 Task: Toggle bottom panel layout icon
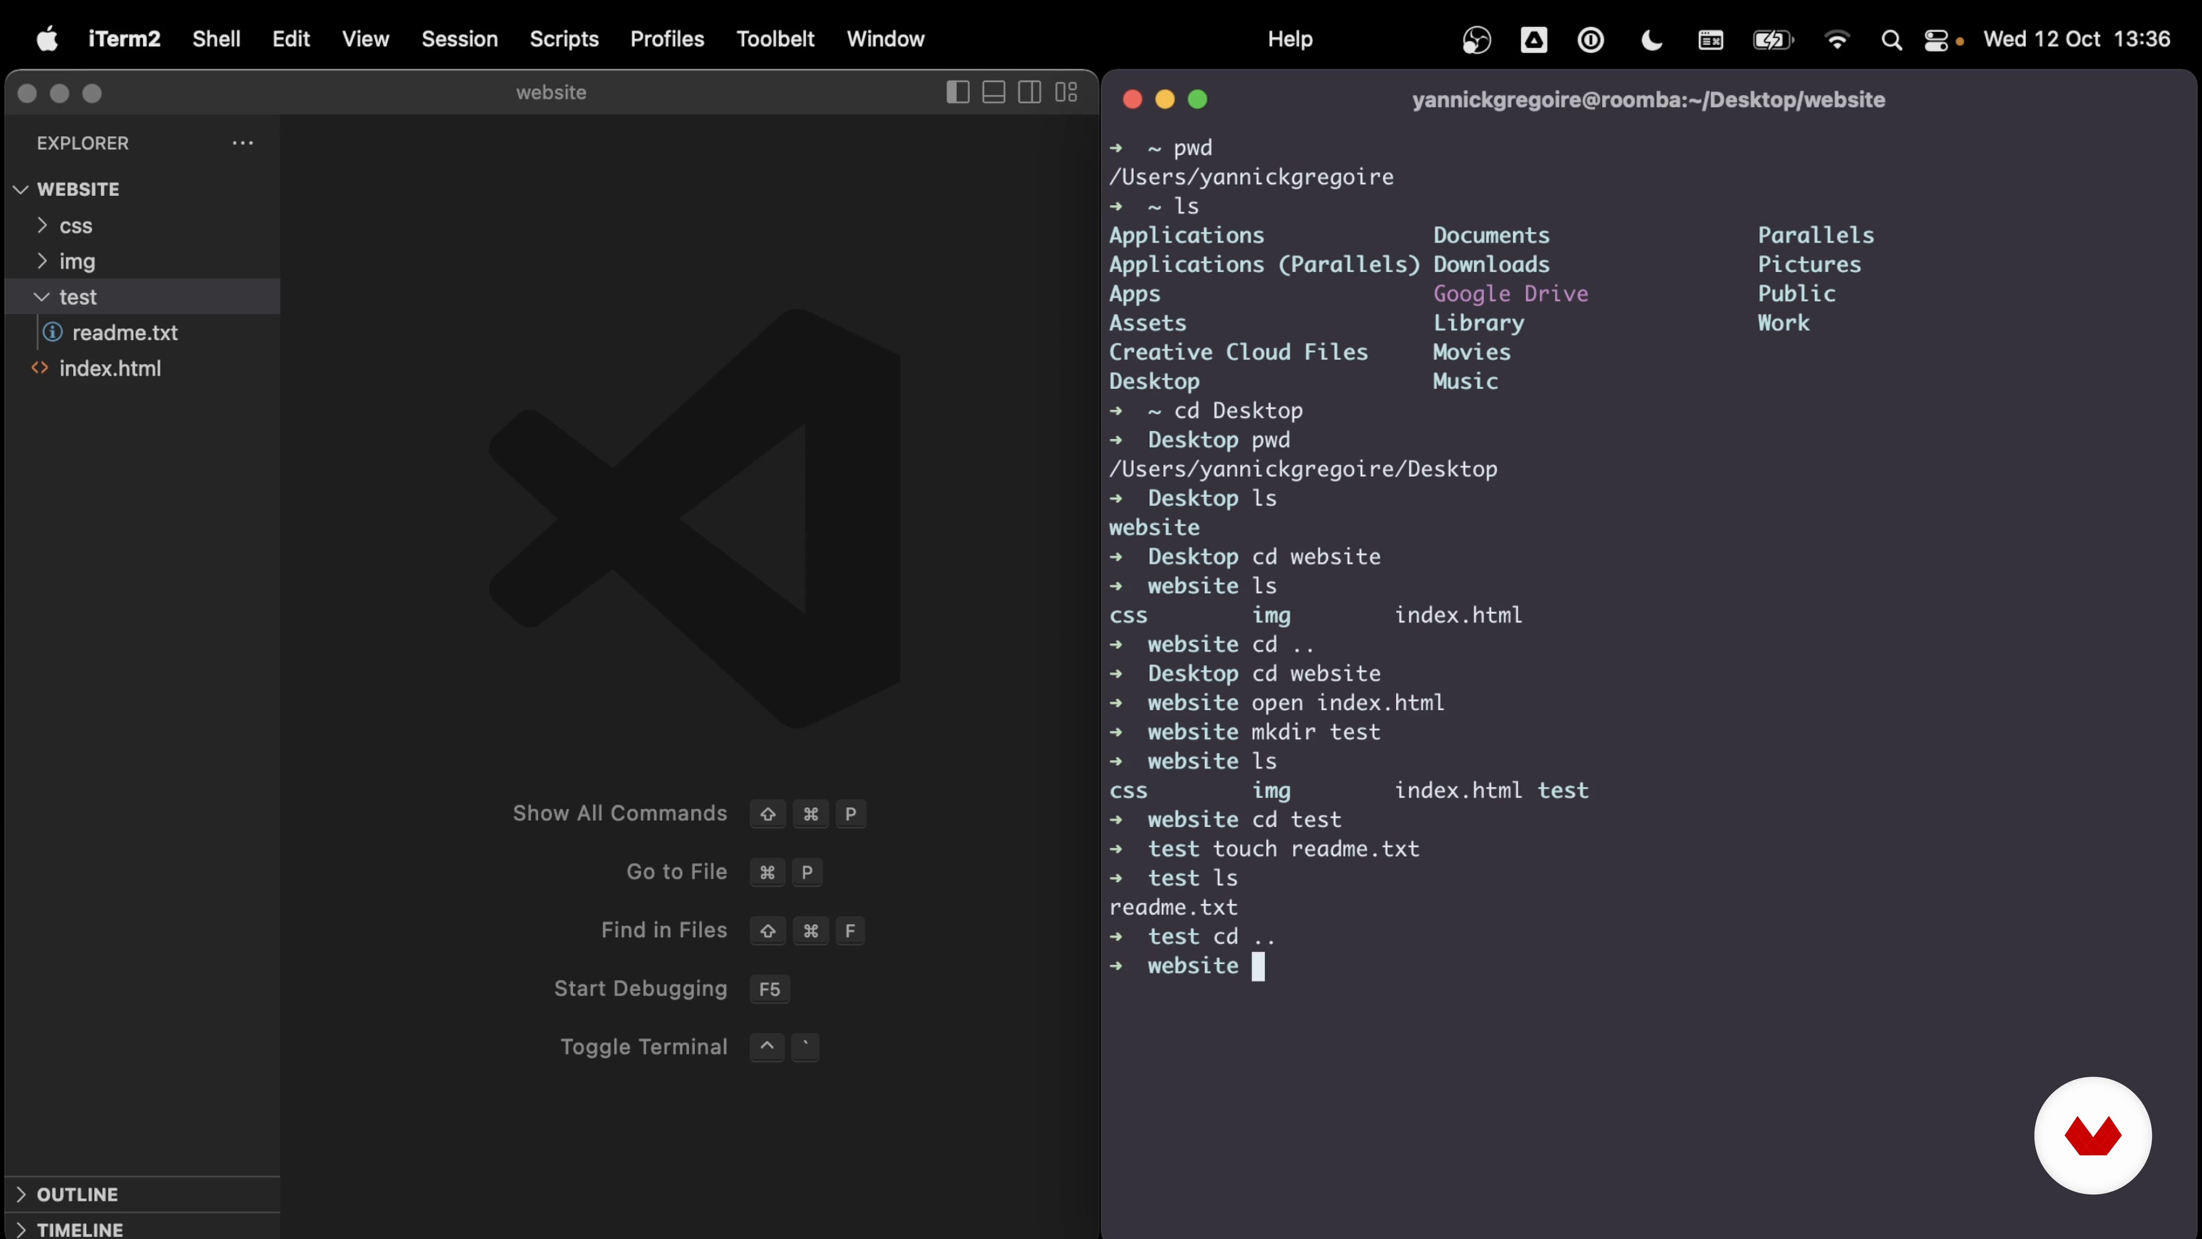[993, 92]
